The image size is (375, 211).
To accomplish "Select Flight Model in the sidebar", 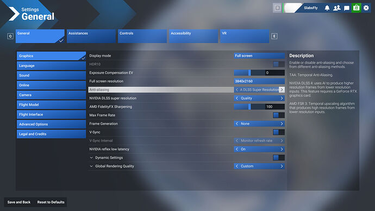I will coord(51,105).
